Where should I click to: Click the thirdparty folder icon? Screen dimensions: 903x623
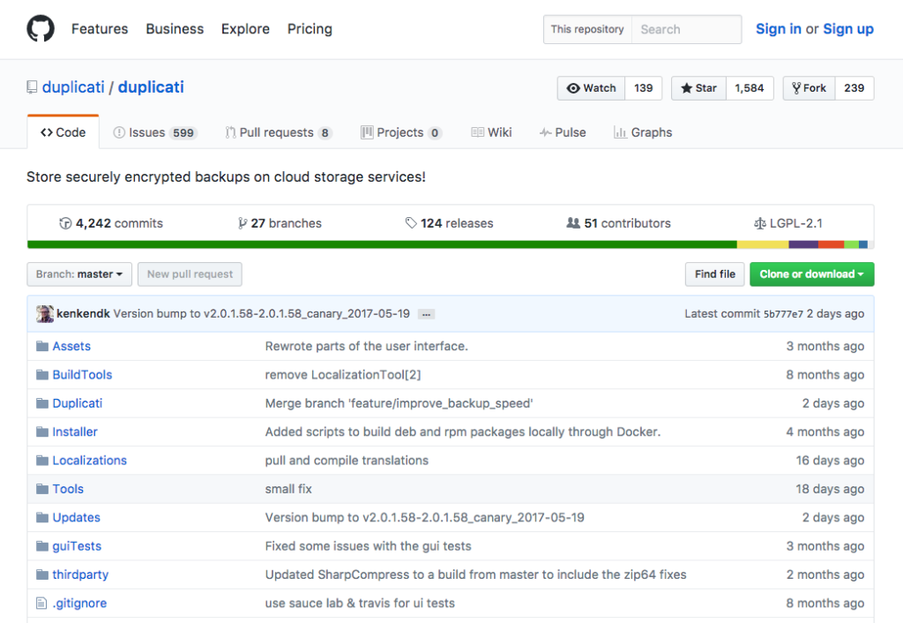tap(42, 575)
